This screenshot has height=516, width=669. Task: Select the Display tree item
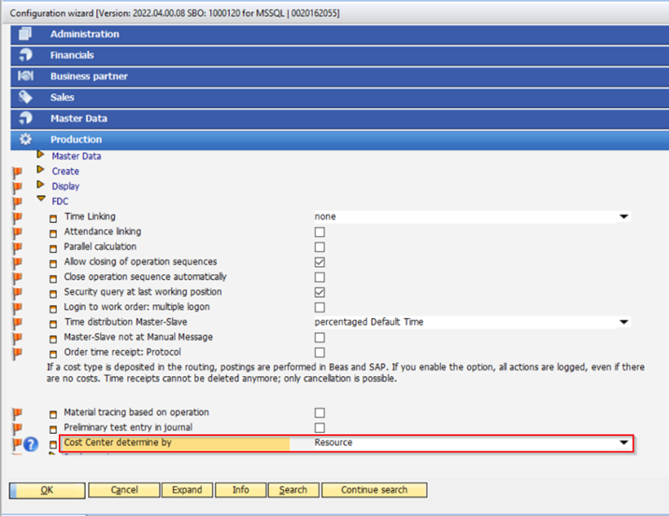point(65,186)
